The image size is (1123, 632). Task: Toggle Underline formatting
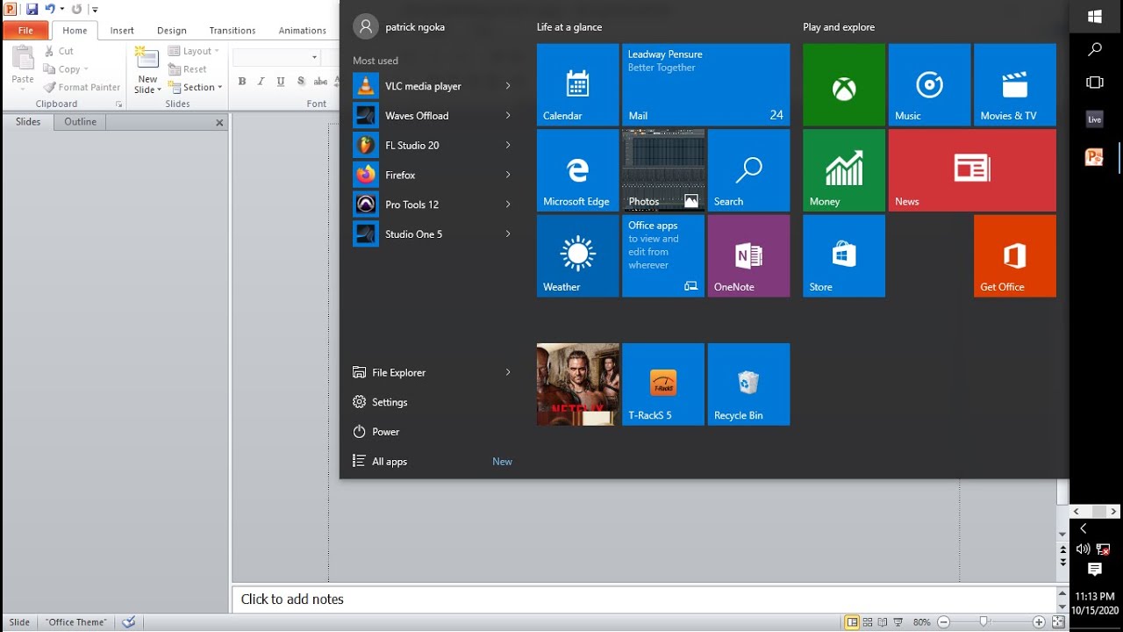pos(281,82)
